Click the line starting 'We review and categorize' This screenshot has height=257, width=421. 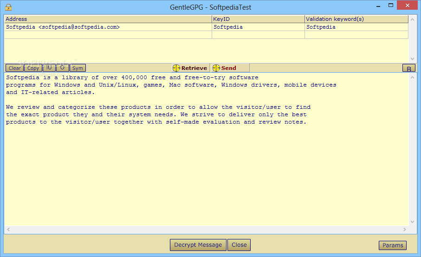158,107
